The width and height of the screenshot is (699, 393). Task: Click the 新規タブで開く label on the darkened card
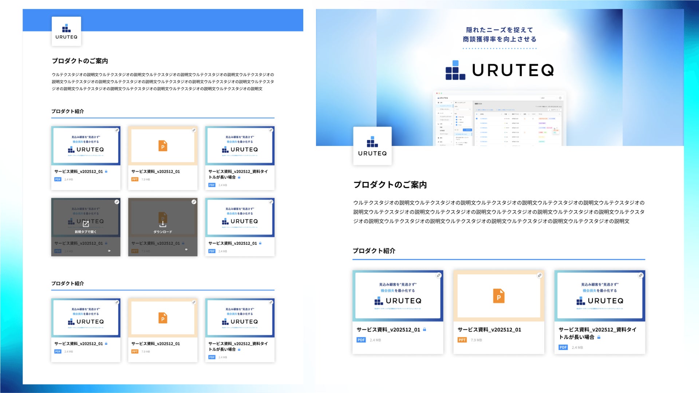pyautogui.click(x=86, y=232)
